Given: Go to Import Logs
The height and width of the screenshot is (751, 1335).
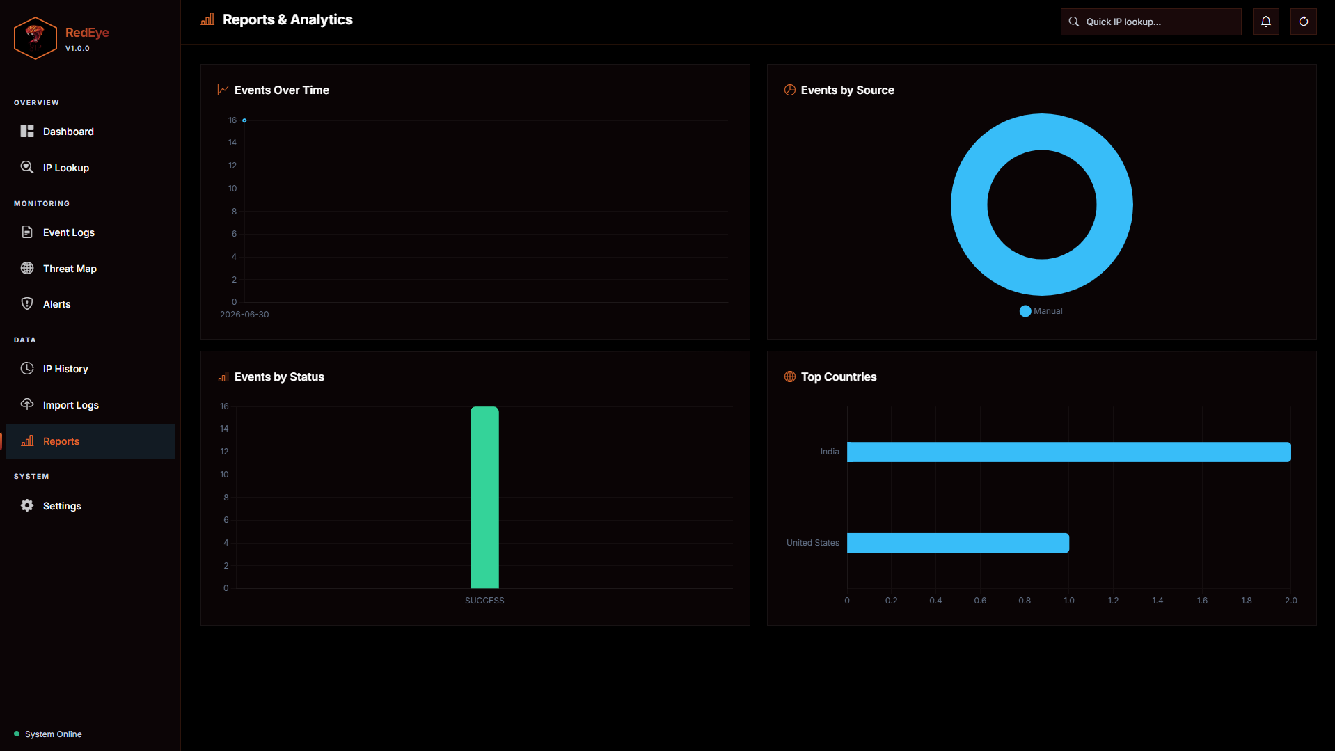Looking at the screenshot, I should 90,405.
